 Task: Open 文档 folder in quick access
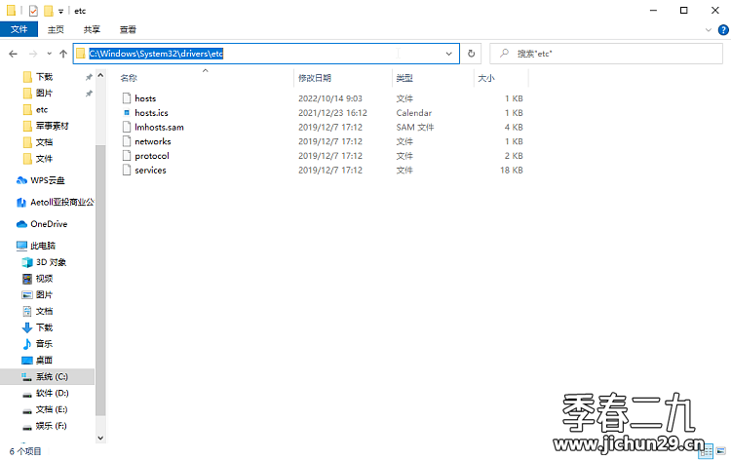[x=44, y=142]
